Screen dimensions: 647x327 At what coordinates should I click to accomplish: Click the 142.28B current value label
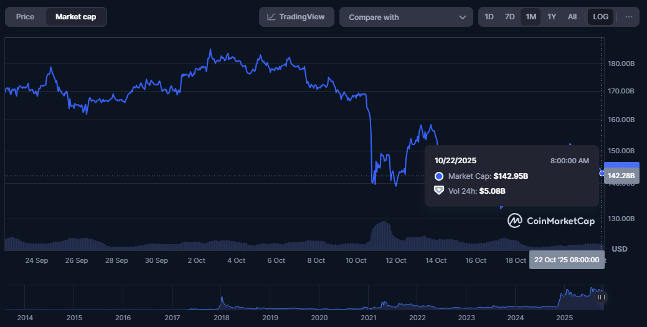pyautogui.click(x=621, y=176)
